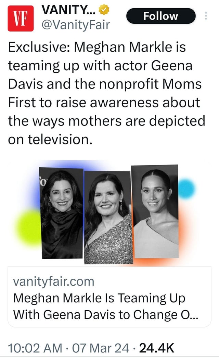Click the 'Exclusive: Meghan Markle is' tweet line

point(97,47)
